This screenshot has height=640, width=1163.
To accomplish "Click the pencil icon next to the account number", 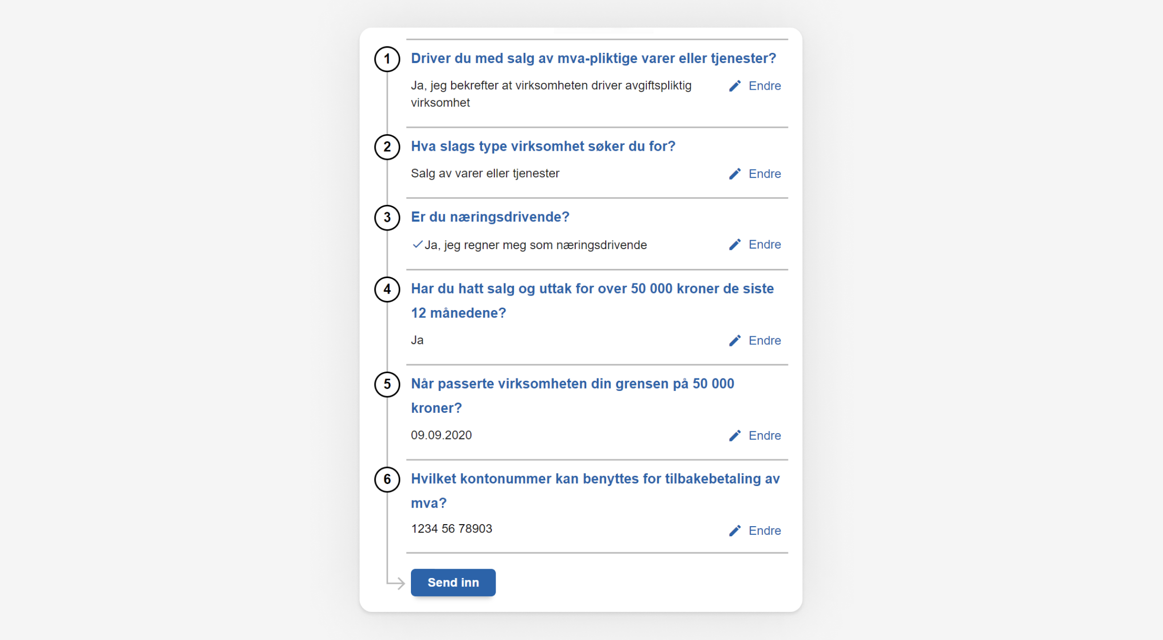I will [735, 531].
